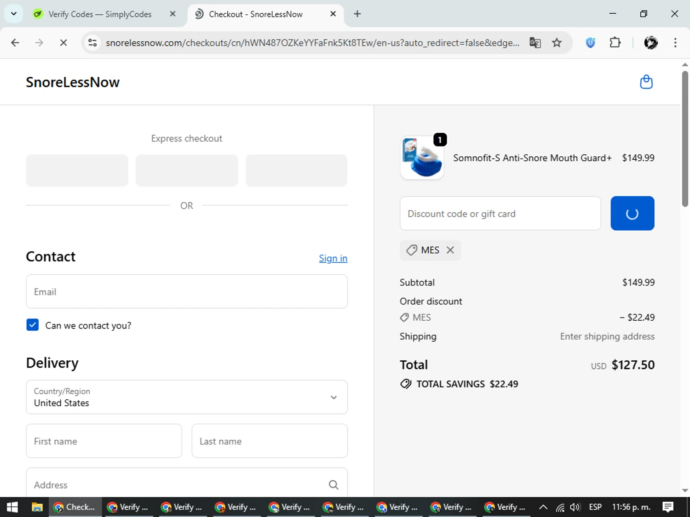The image size is (690, 517).
Task: Click the Somnofit-S Anti-Snore Mouth Guard+ name
Action: coord(532,158)
